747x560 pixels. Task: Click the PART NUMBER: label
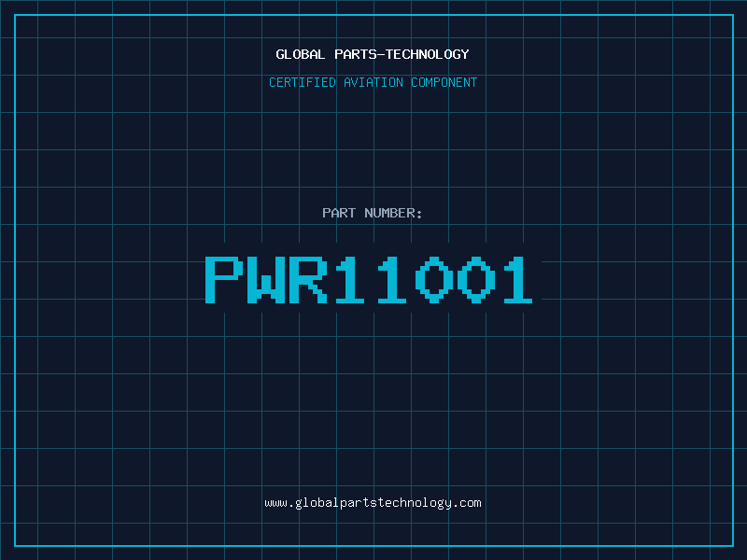pyautogui.click(x=372, y=213)
